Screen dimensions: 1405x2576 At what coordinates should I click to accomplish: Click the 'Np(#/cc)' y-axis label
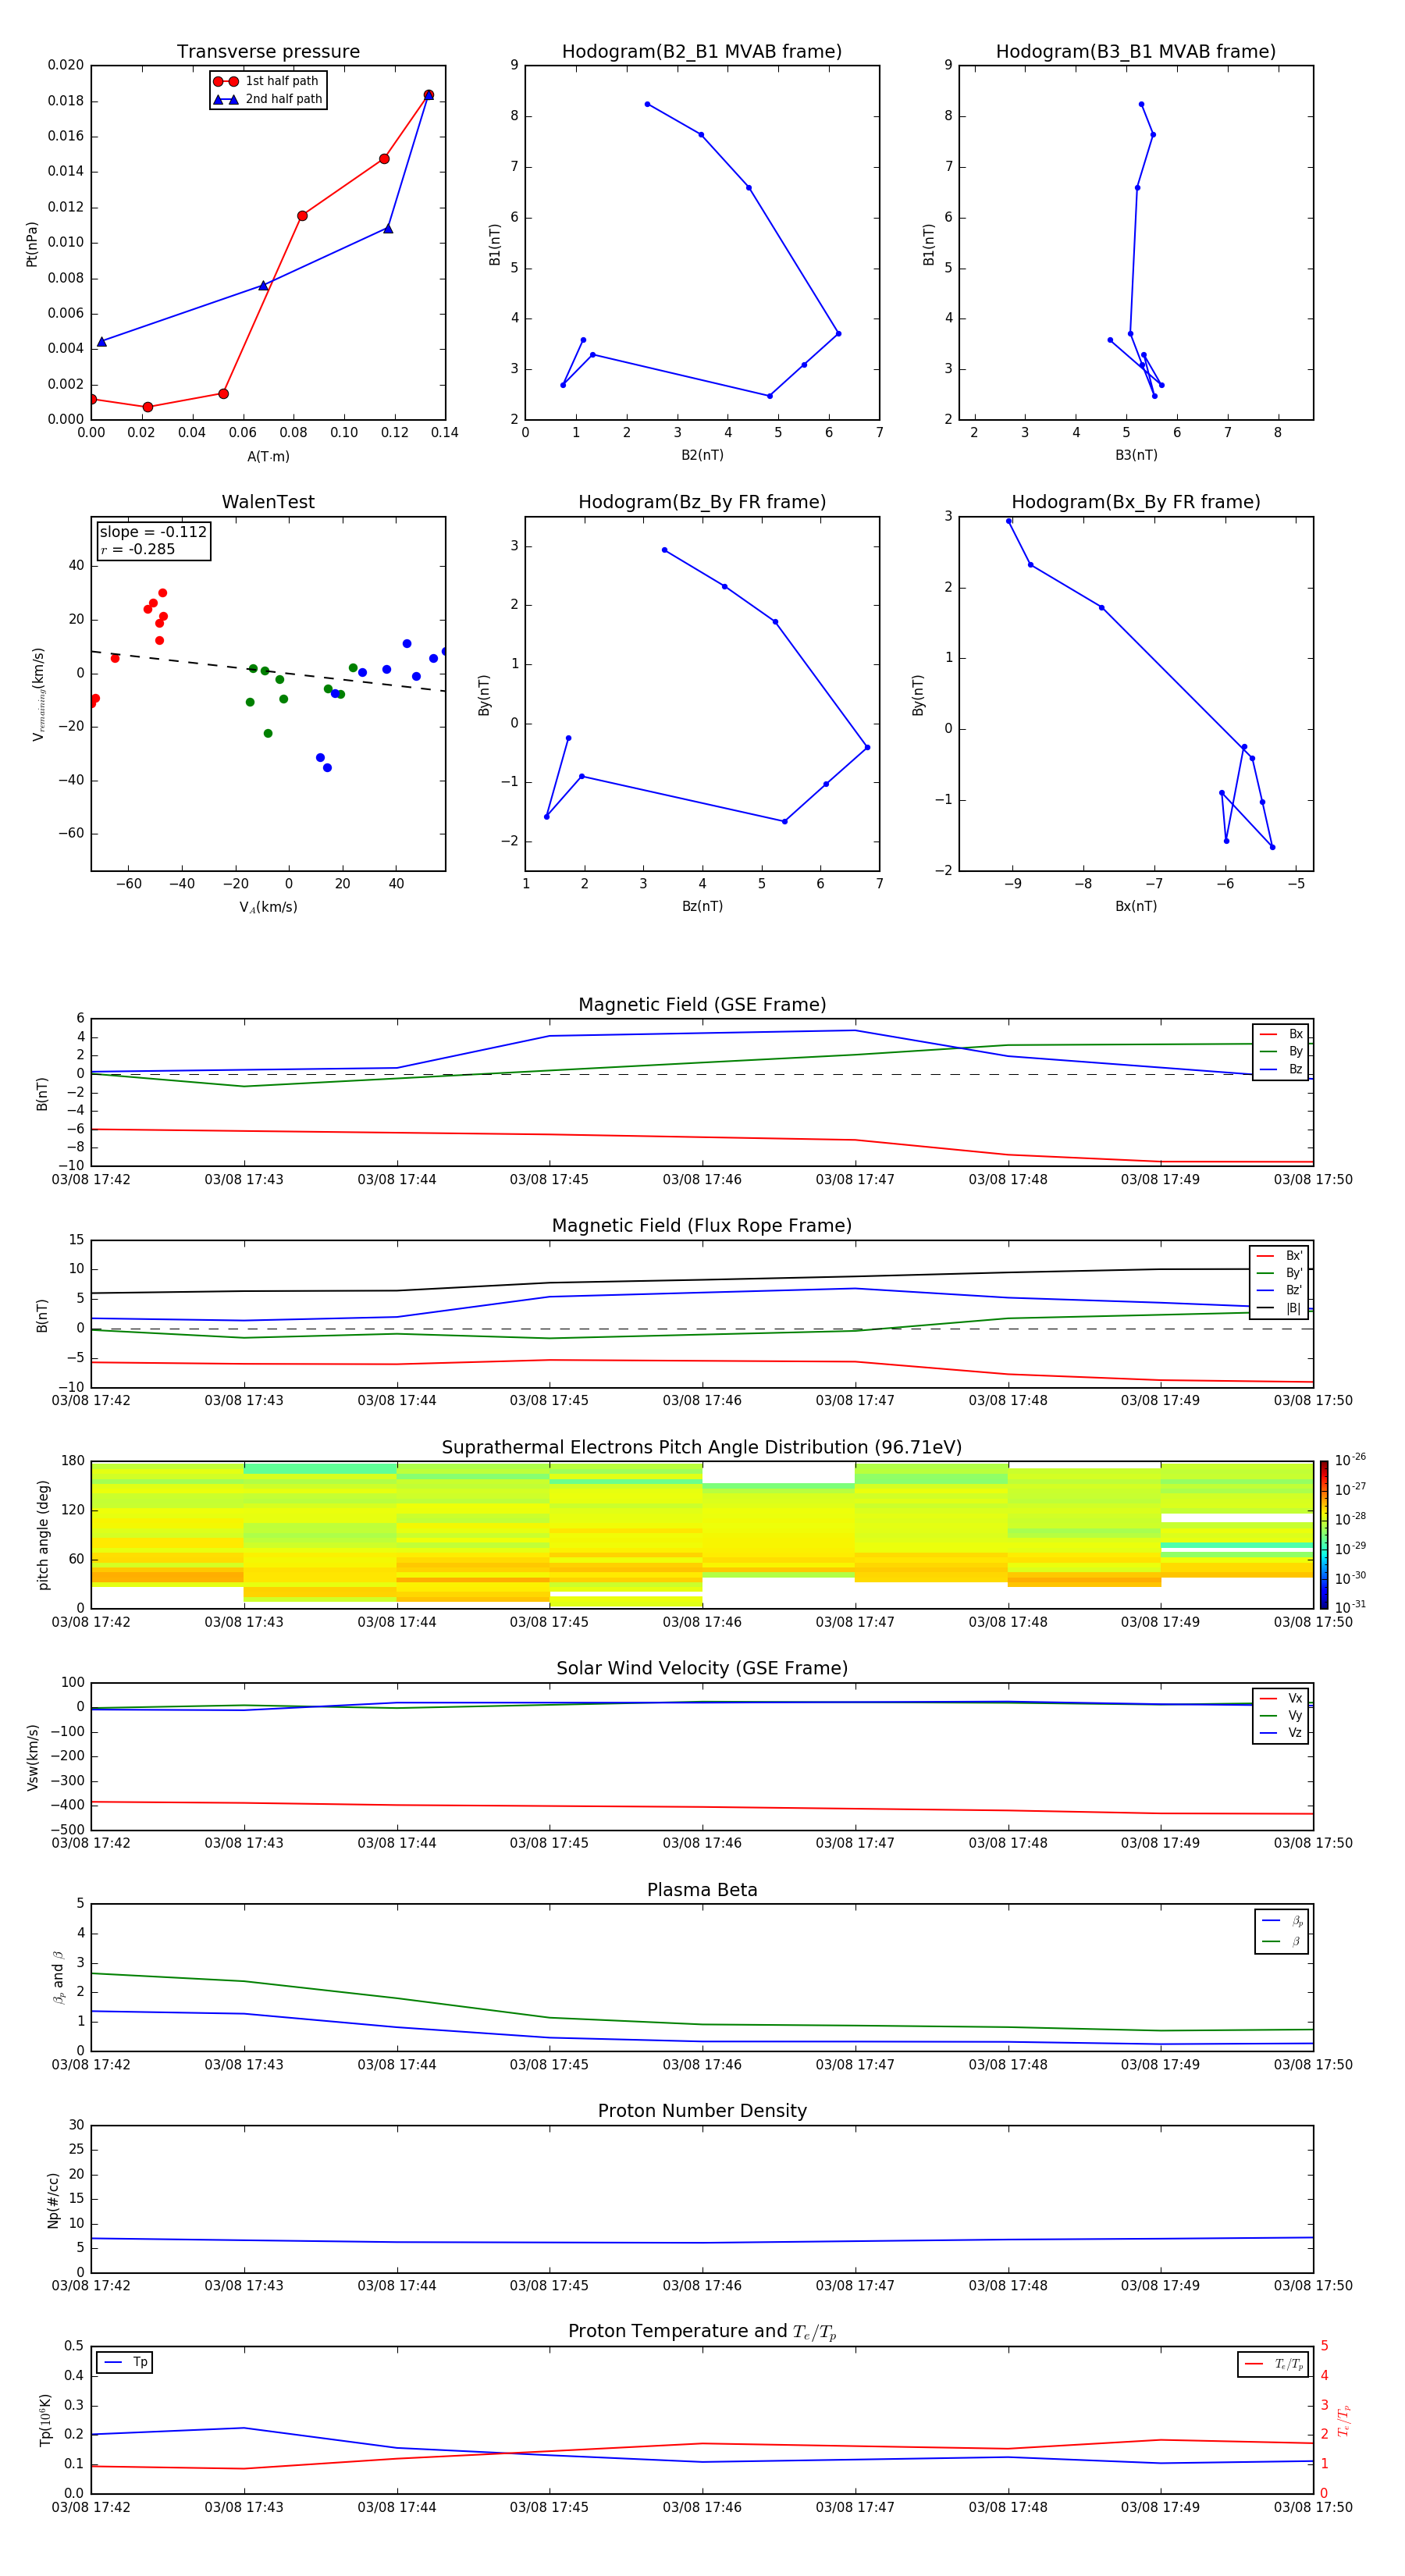coord(54,2200)
